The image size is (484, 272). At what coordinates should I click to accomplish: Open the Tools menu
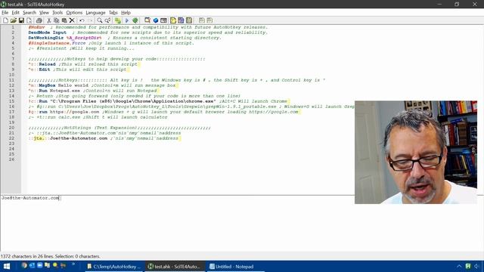coord(57,13)
